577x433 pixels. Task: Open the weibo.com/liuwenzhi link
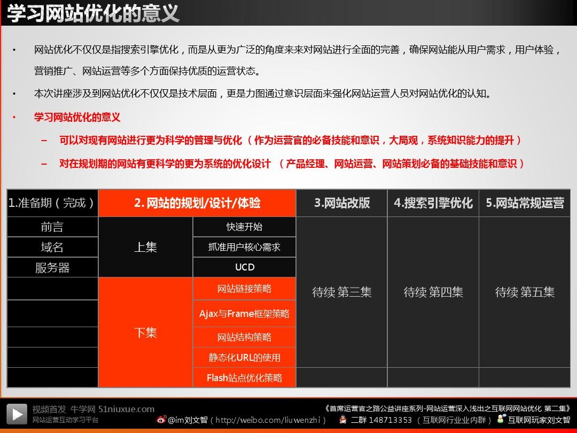(x=268, y=420)
